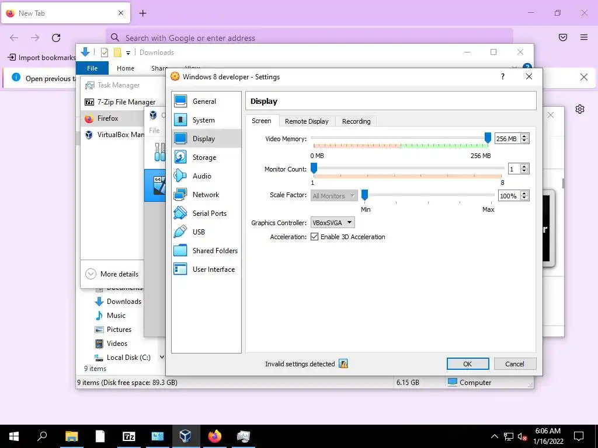Open File tab in Explorer ribbon
The width and height of the screenshot is (598, 448).
click(x=92, y=68)
